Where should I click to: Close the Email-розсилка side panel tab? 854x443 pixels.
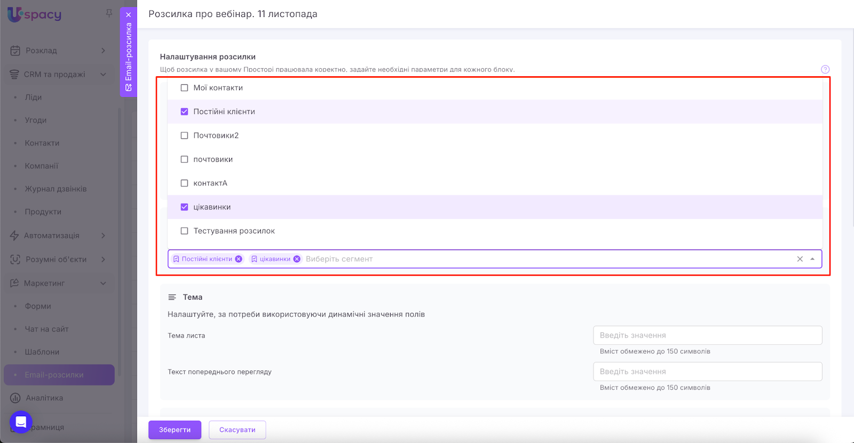(129, 15)
